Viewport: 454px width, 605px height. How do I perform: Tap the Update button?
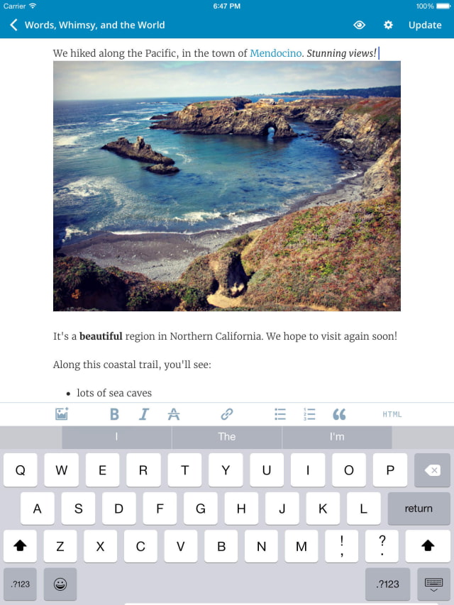click(425, 25)
